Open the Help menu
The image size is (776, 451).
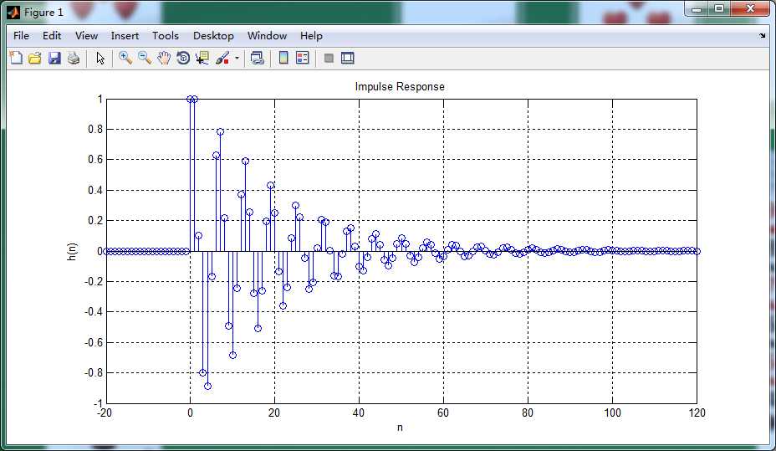(311, 36)
